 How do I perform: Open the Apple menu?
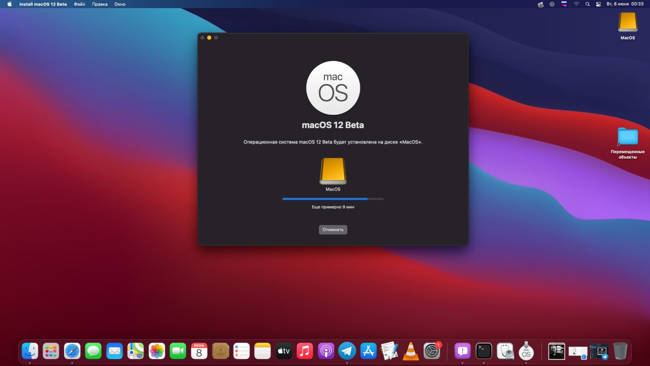click(x=9, y=4)
